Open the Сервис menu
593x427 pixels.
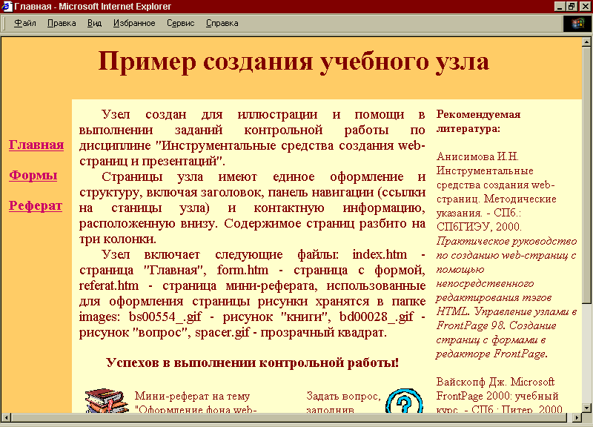click(180, 24)
